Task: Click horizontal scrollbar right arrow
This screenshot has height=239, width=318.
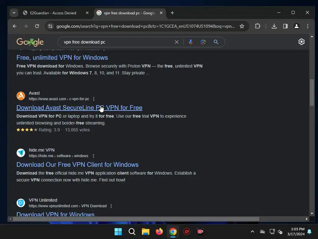Action: click(x=307, y=219)
